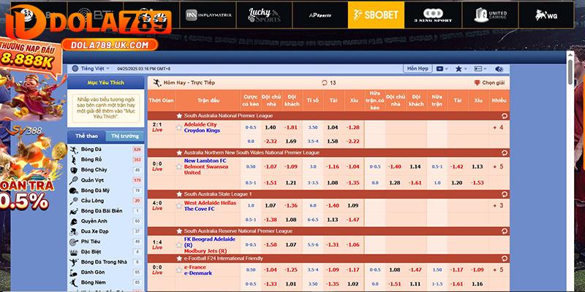Star the Northern New South Wales league header
Viewport: 585px width, 292px height.
179,153
